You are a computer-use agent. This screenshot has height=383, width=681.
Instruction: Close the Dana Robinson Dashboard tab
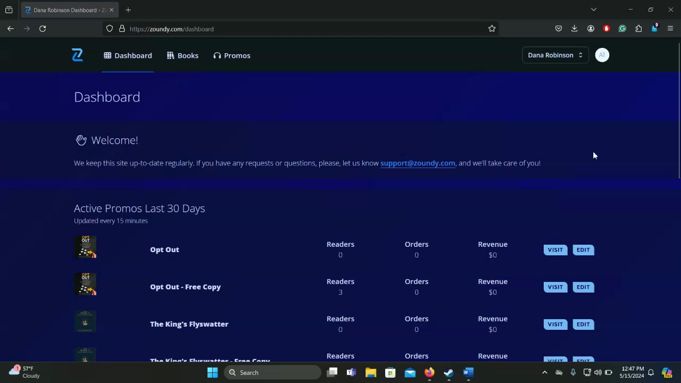[112, 10]
